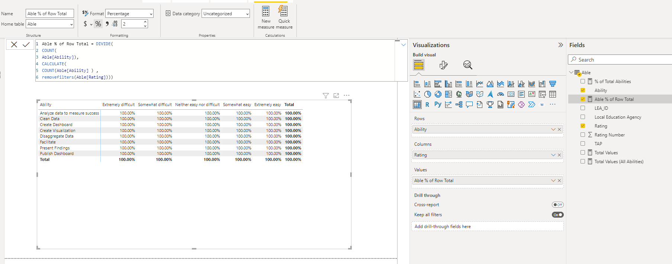Select the matrix visual icon
This screenshot has height=264, width=672.
click(x=417, y=105)
